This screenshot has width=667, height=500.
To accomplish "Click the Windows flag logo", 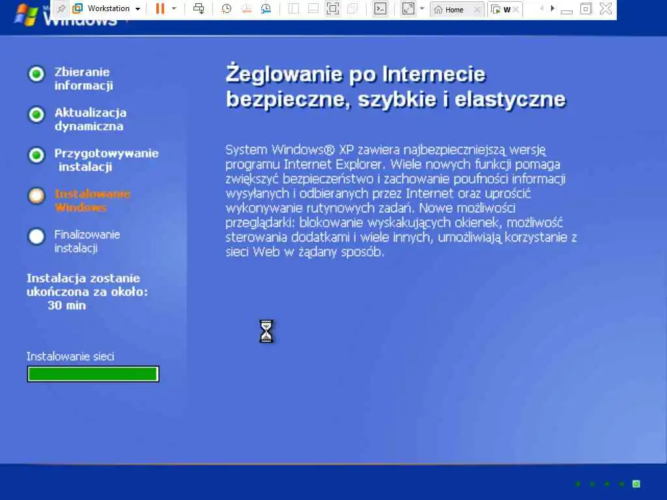I will 25,16.
